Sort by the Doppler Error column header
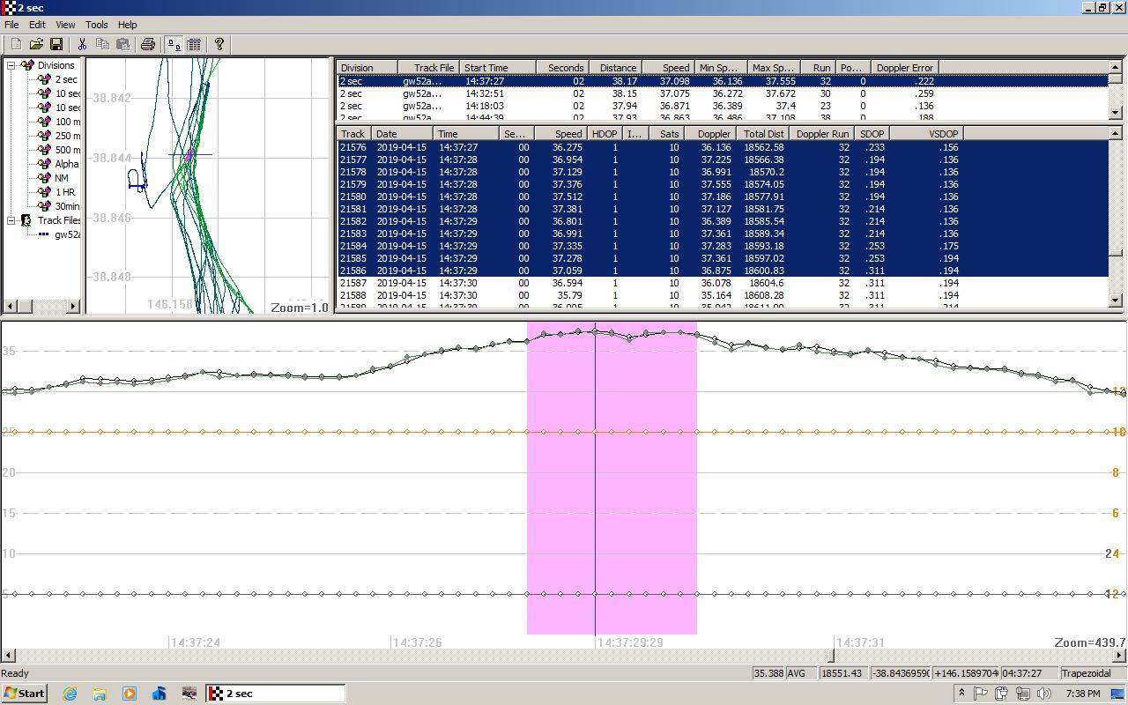 pos(903,68)
